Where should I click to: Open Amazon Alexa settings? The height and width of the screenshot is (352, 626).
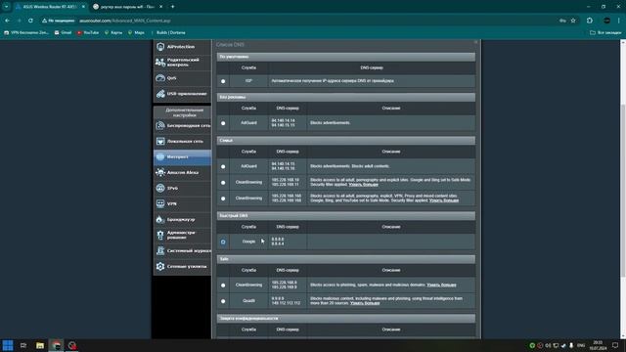click(182, 172)
